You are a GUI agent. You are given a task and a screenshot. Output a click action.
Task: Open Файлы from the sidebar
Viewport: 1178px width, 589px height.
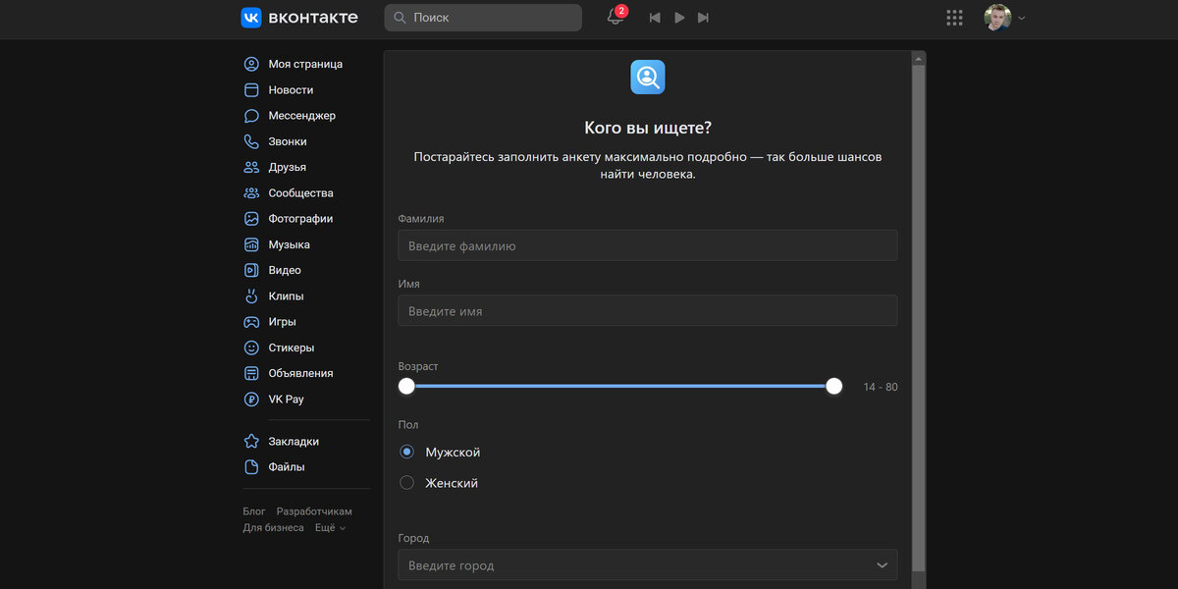coord(287,467)
